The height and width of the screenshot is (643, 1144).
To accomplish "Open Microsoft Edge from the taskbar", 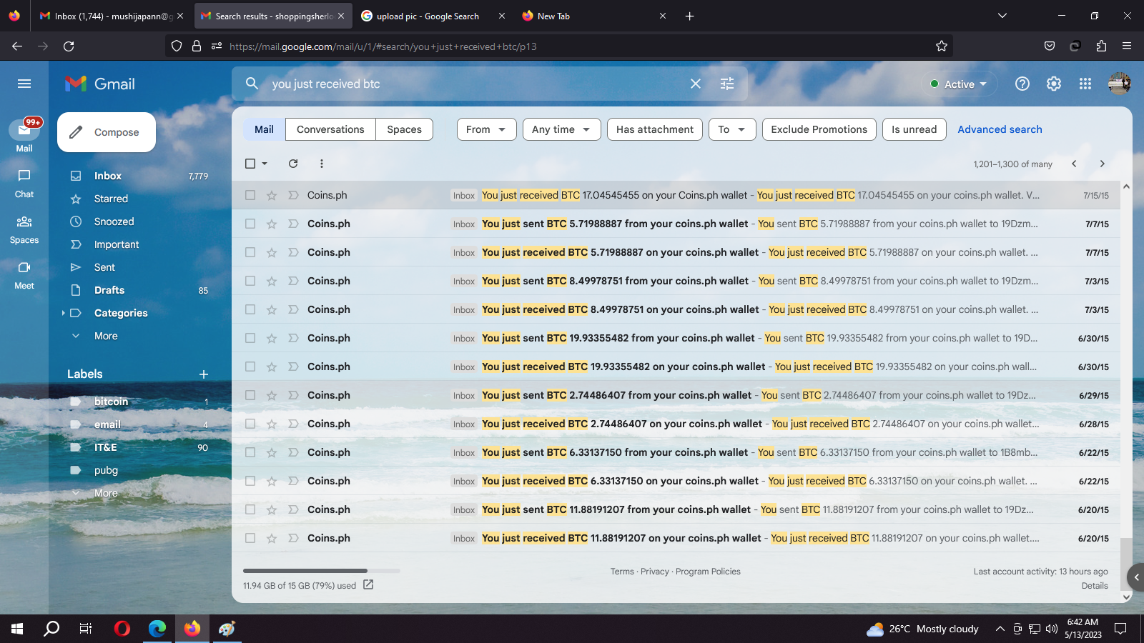I will point(157,629).
